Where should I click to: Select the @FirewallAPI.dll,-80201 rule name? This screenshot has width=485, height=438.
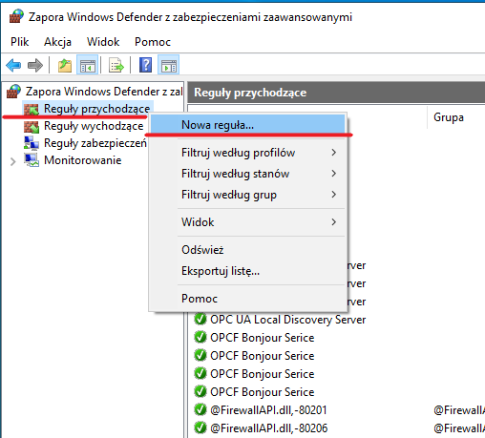click(x=268, y=410)
